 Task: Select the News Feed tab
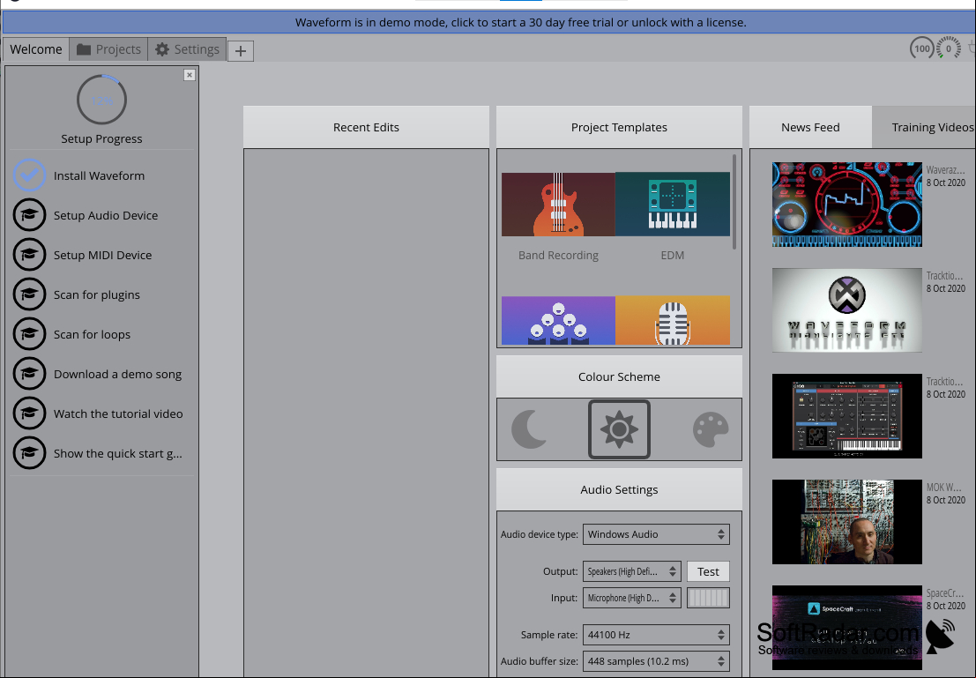[810, 127]
